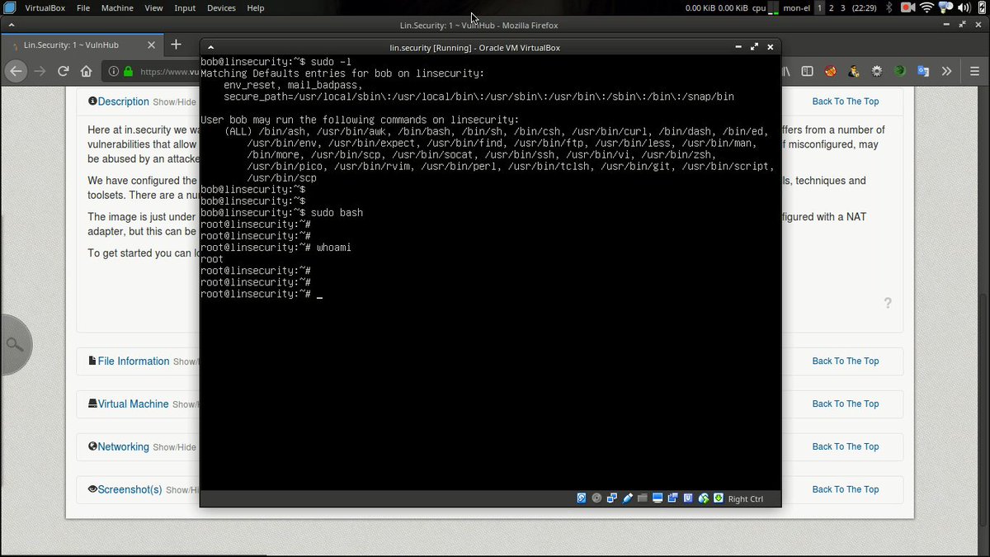Viewport: 990px width, 557px height.
Task: Open the VirtualBox menu in top bar
Action: [45, 7]
